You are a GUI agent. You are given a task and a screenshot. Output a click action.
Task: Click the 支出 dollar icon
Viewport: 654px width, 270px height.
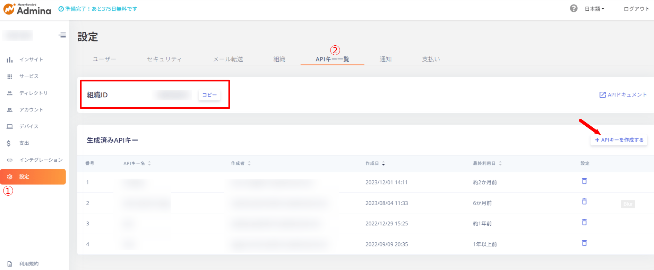point(9,143)
